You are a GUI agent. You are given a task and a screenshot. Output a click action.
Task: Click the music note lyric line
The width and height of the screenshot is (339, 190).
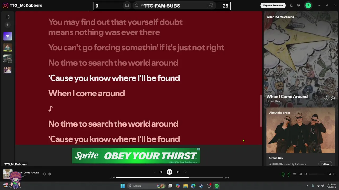(x=51, y=108)
